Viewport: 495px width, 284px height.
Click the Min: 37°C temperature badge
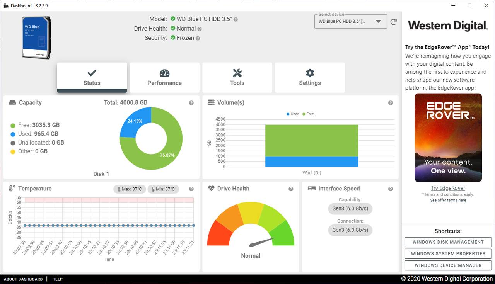(x=163, y=189)
